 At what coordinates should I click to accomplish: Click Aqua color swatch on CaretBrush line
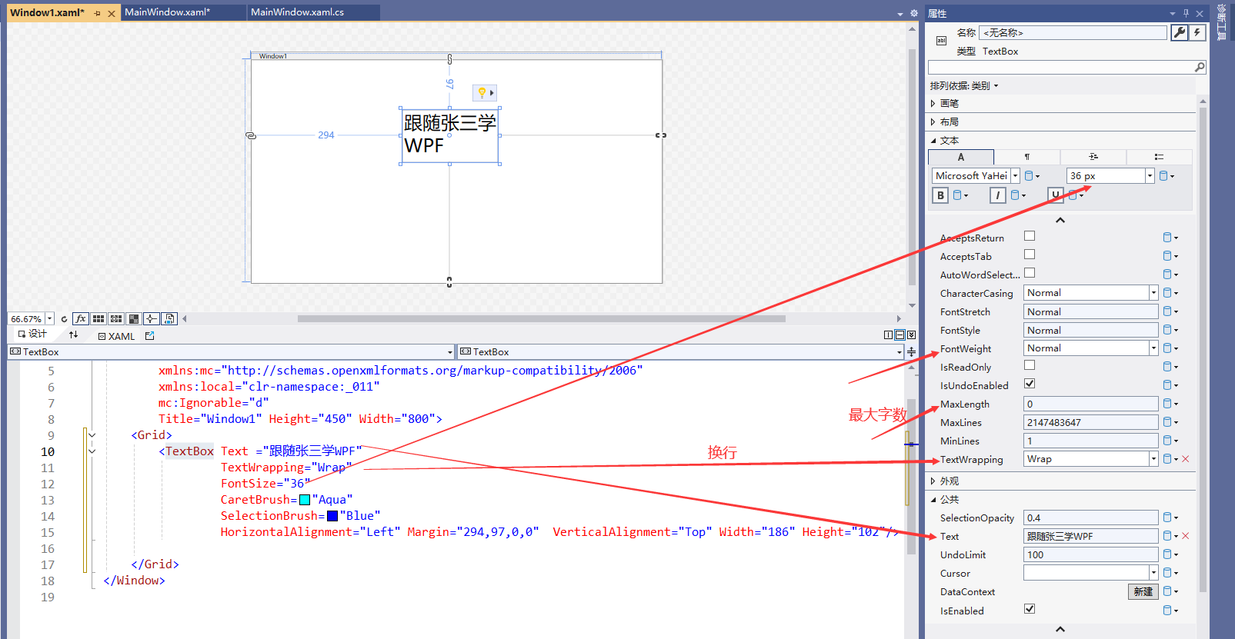tap(305, 500)
